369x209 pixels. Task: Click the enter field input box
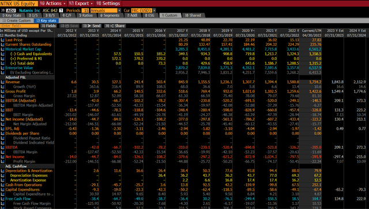click(x=19, y=26)
